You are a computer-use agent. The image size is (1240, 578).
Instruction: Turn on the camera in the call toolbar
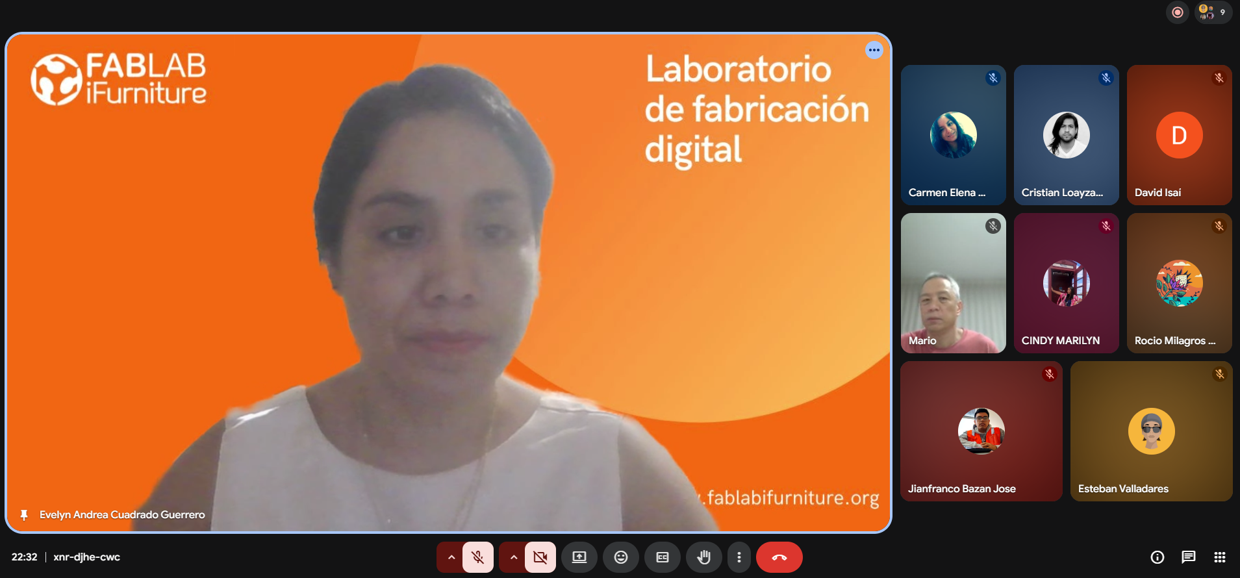(540, 557)
